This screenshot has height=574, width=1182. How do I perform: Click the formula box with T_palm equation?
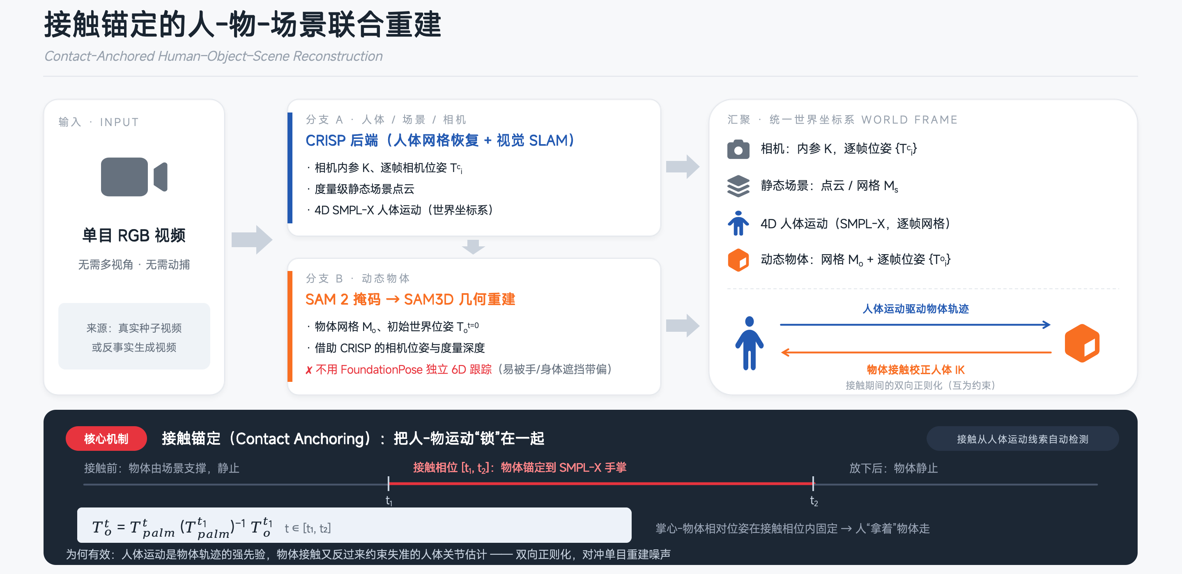[354, 525]
